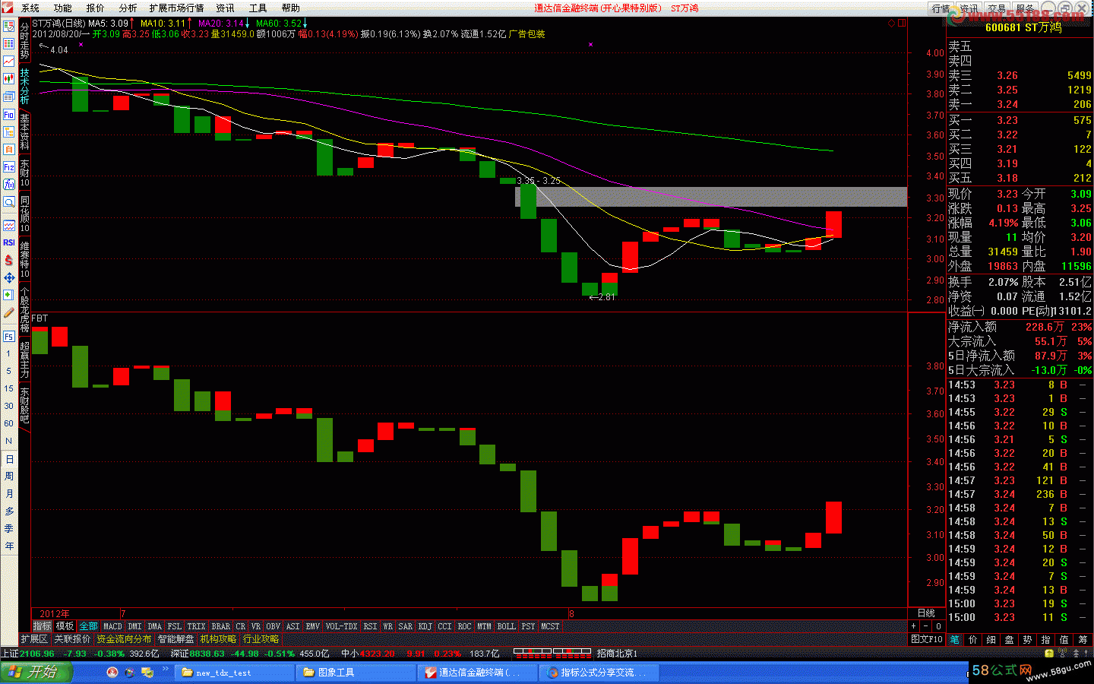Click the red square icon above the chart
Screen dimensions: 1094x684
point(902,23)
